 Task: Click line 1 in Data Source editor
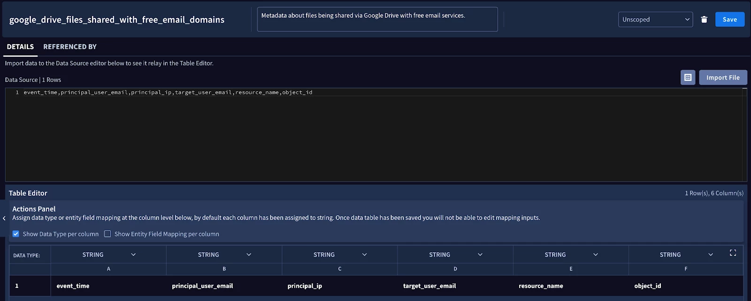375,92
